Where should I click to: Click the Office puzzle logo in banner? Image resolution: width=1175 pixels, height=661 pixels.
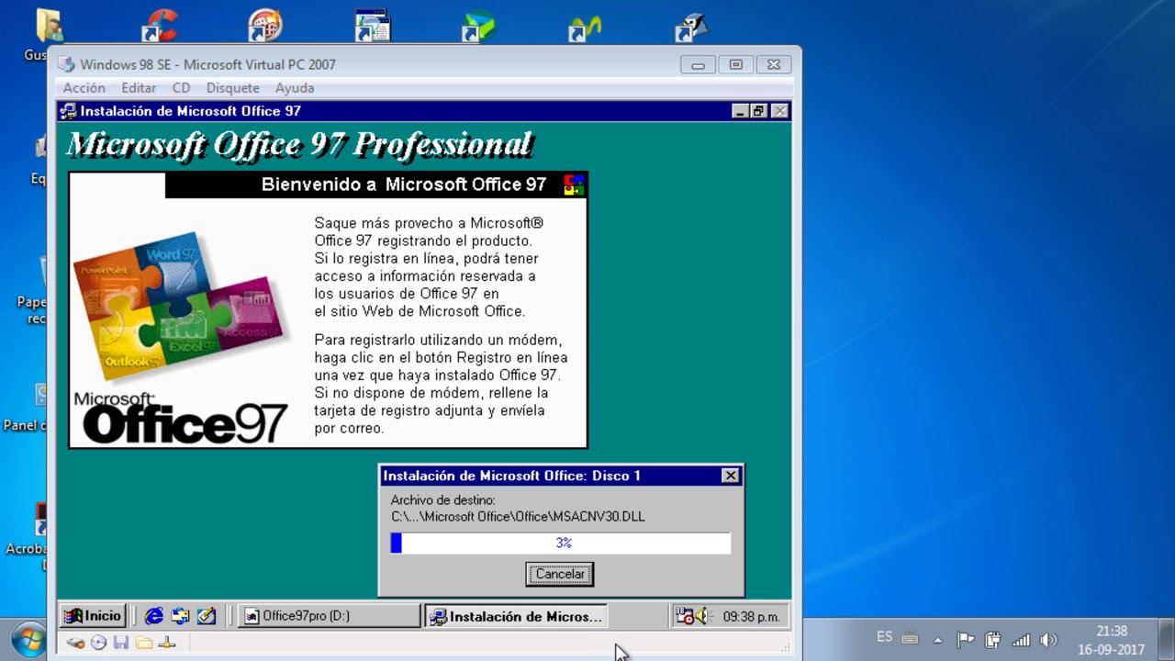click(574, 185)
